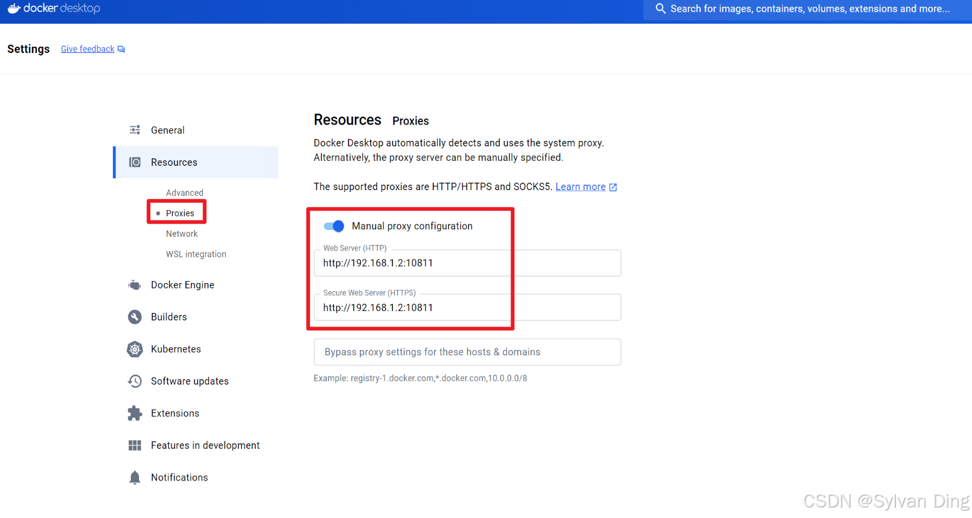Click the Resources heading text

(x=347, y=120)
